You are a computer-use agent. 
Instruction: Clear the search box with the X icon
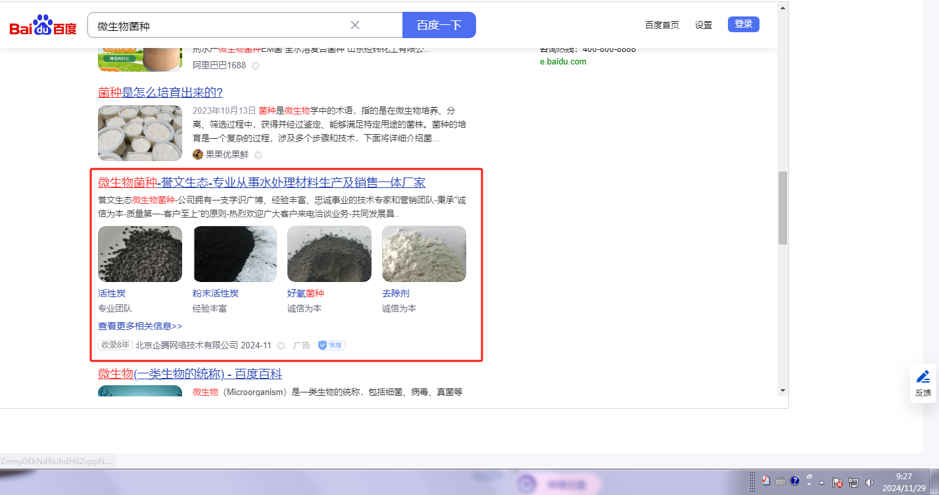pyautogui.click(x=355, y=26)
